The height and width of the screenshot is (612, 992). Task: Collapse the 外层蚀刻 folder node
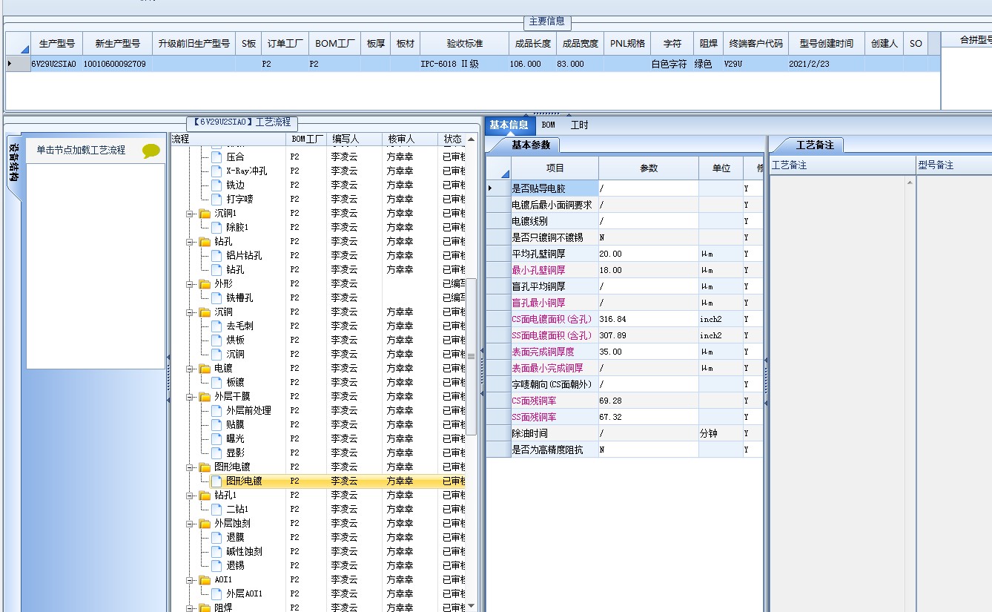click(190, 524)
